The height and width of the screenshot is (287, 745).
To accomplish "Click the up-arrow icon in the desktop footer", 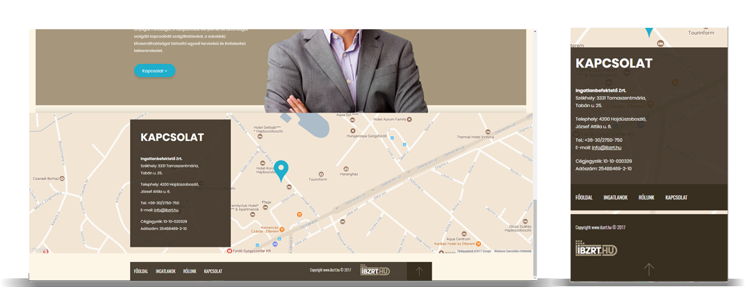I will pyautogui.click(x=419, y=271).
